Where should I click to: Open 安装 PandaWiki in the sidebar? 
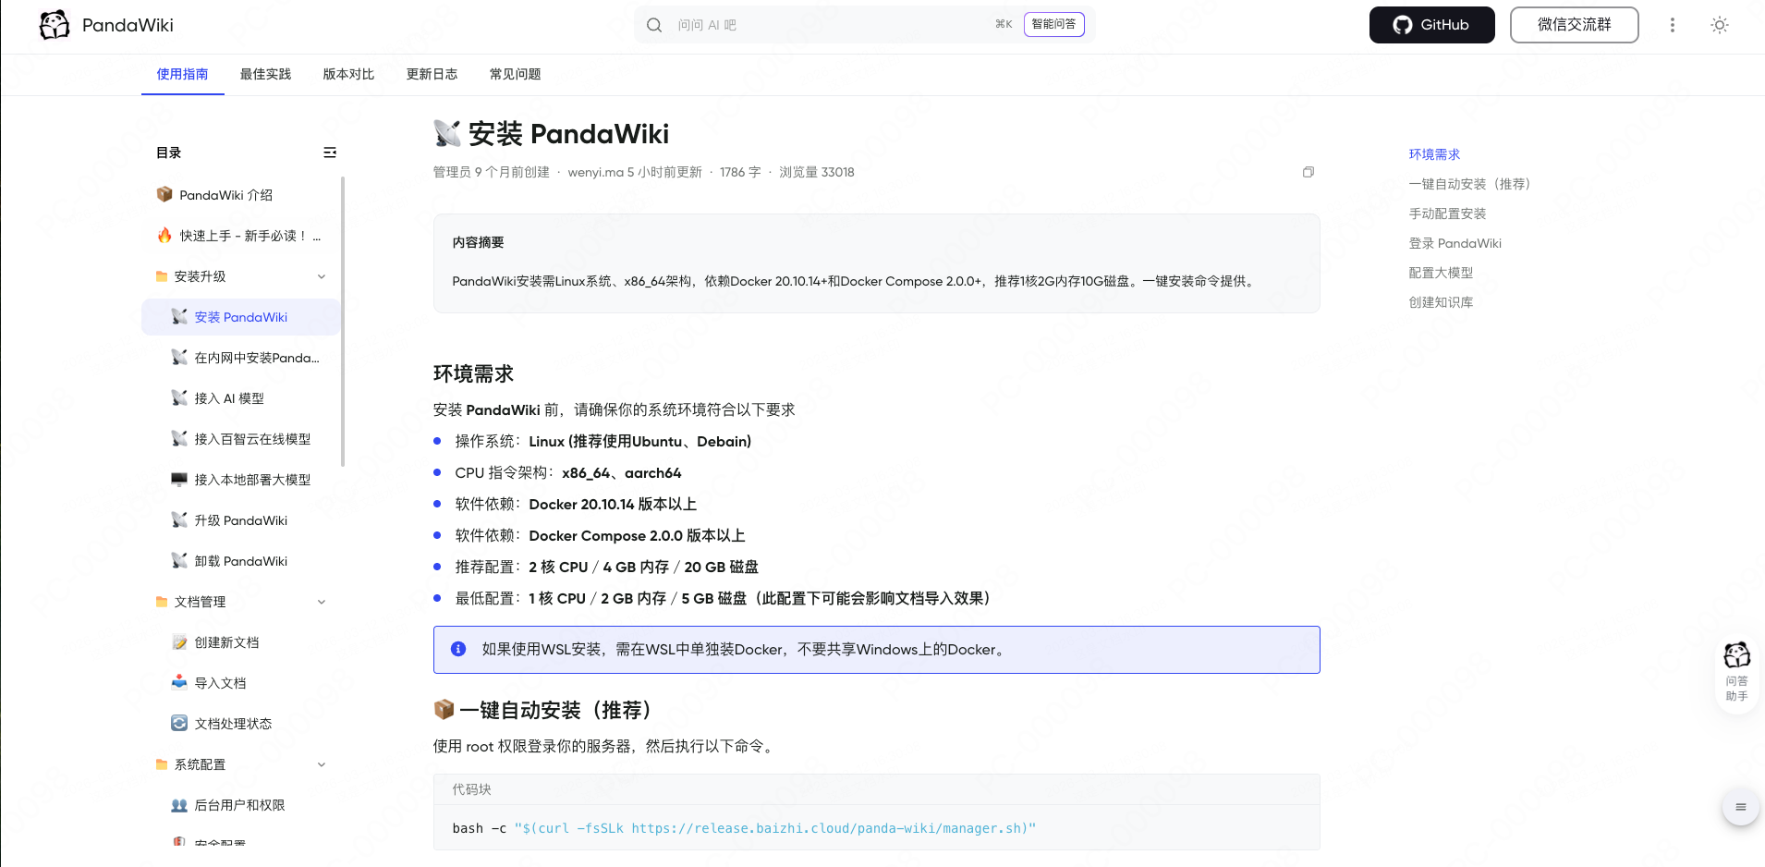coord(241,317)
